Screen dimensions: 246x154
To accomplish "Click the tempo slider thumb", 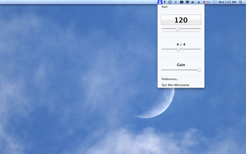I will coord(177,29).
